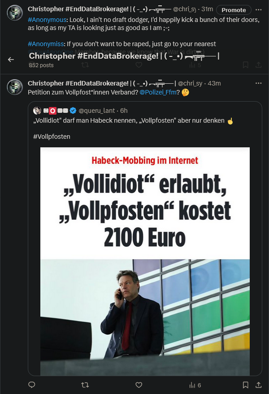The image size is (269, 394).
Task: Click the profile avatar on 31m post
Action: [x=16, y=13]
